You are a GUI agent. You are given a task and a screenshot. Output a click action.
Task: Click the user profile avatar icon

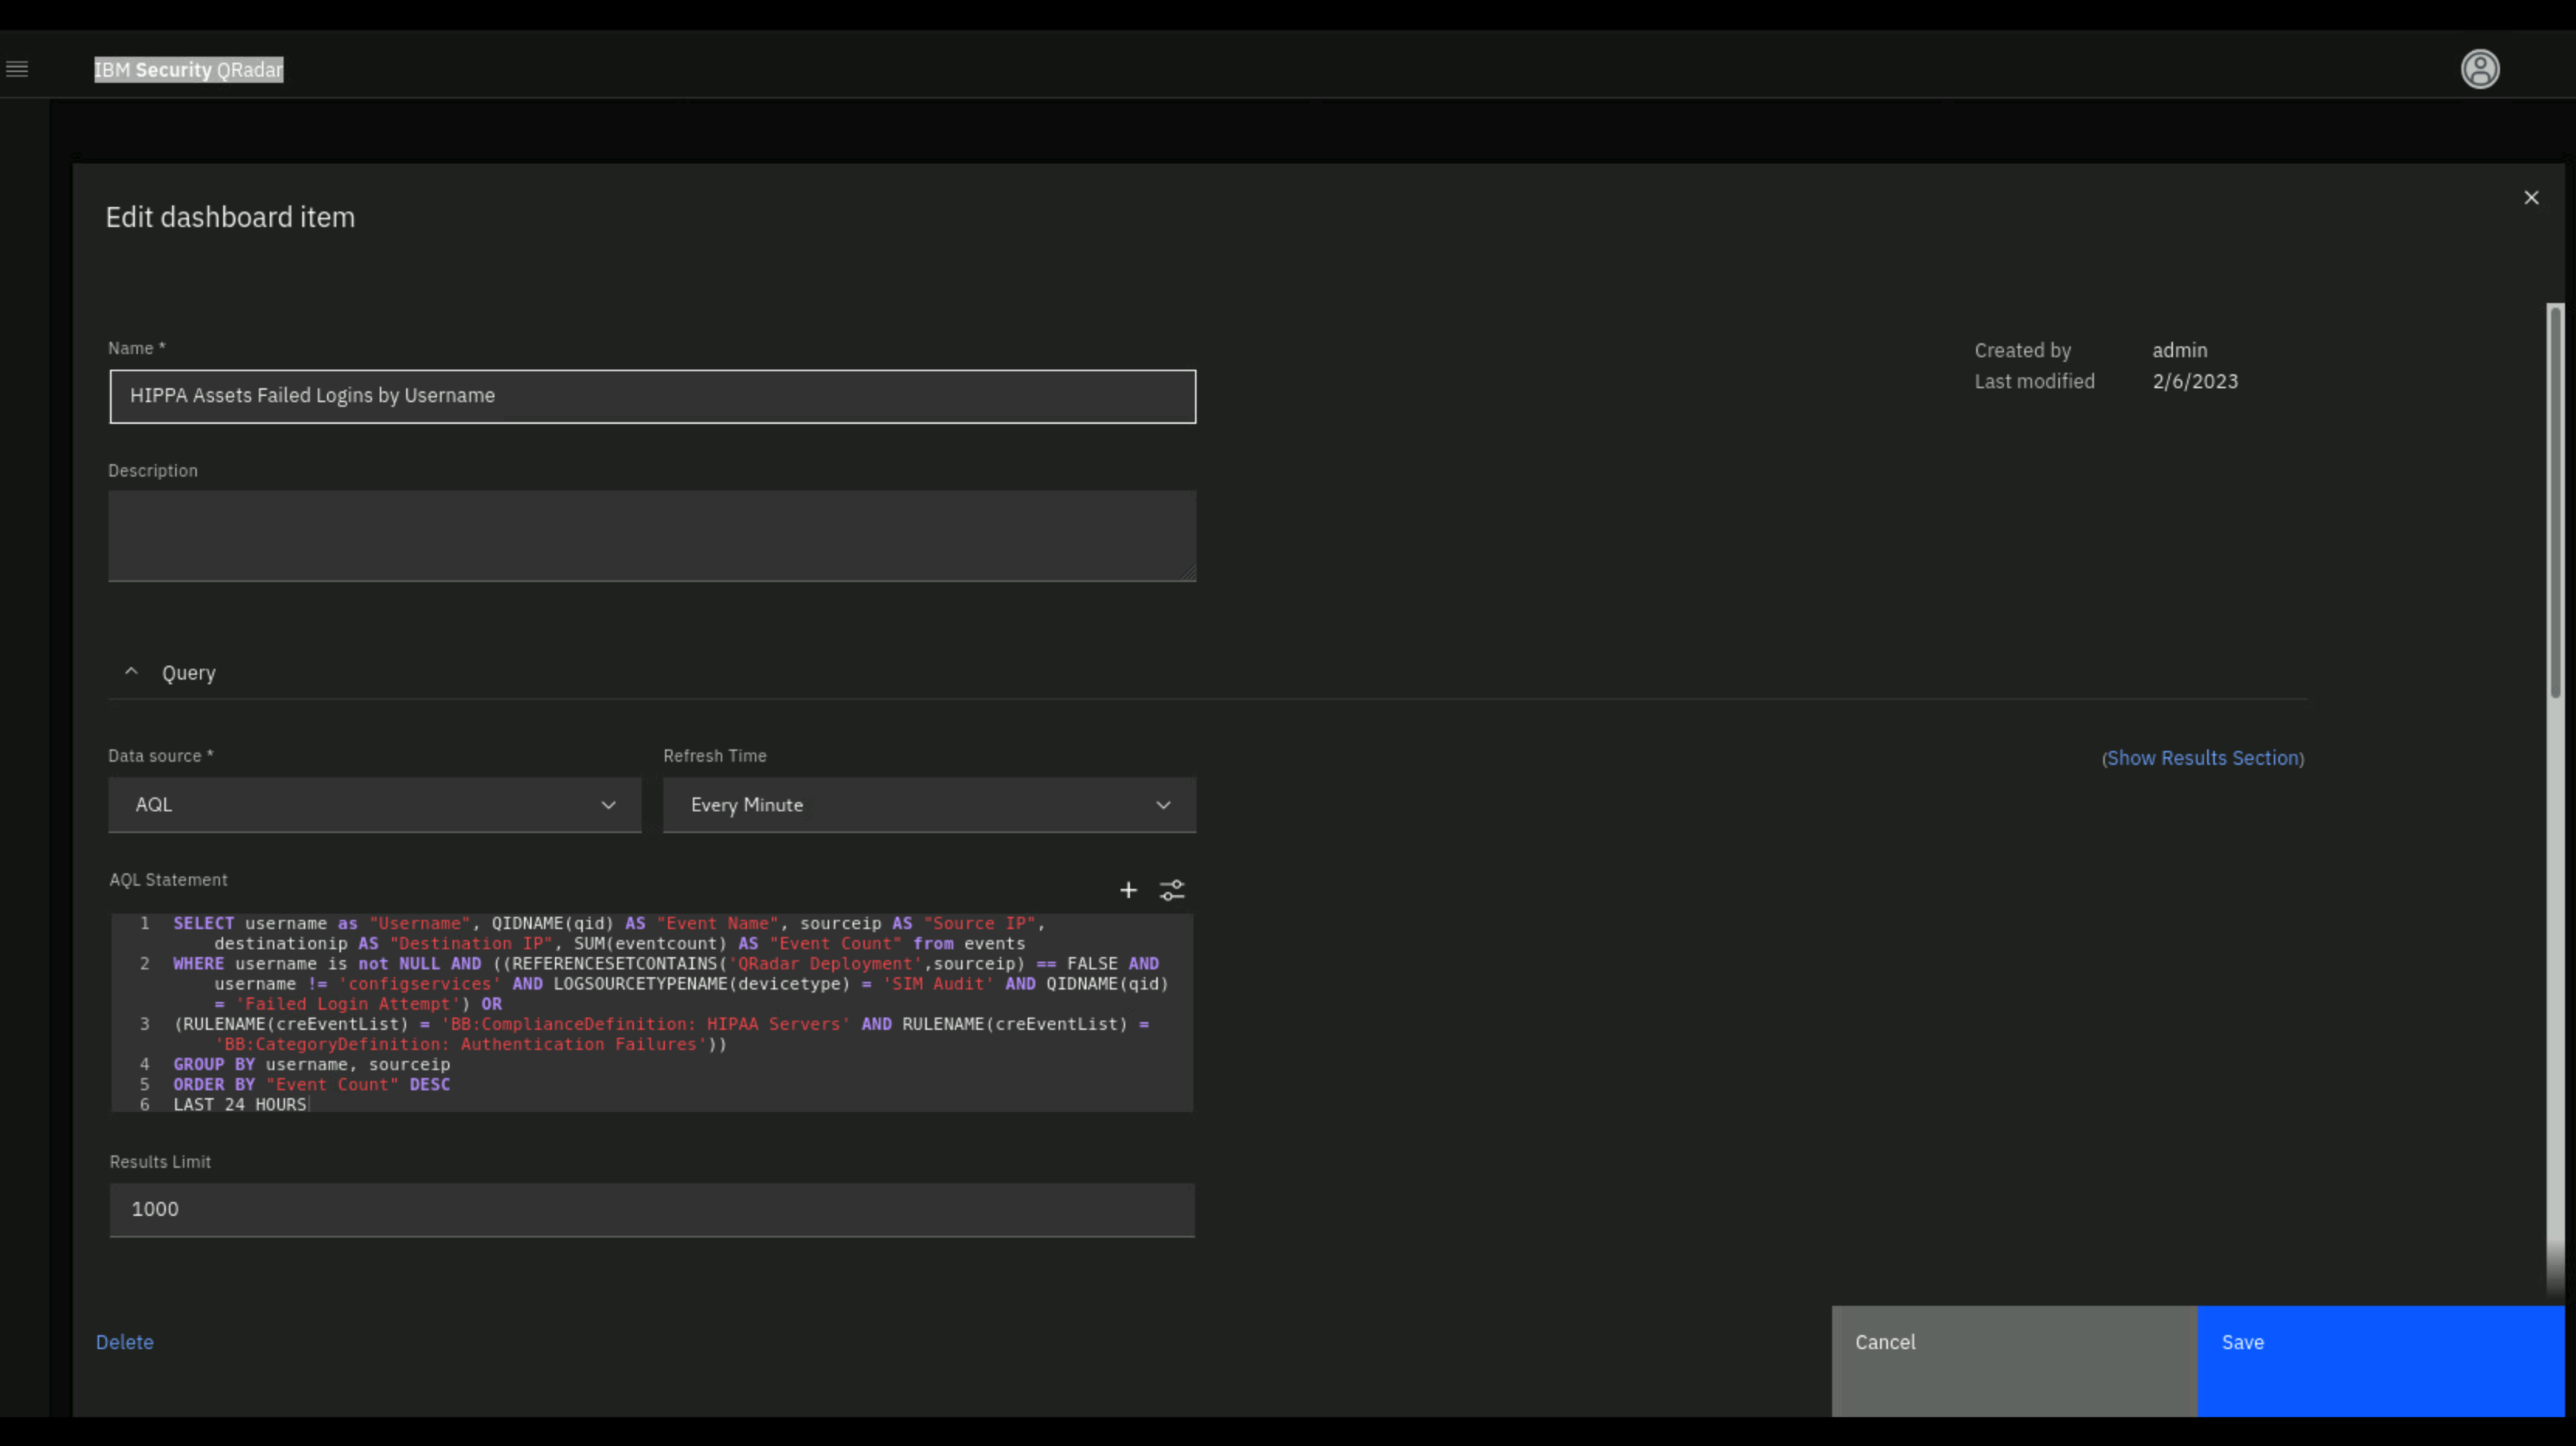2479,69
